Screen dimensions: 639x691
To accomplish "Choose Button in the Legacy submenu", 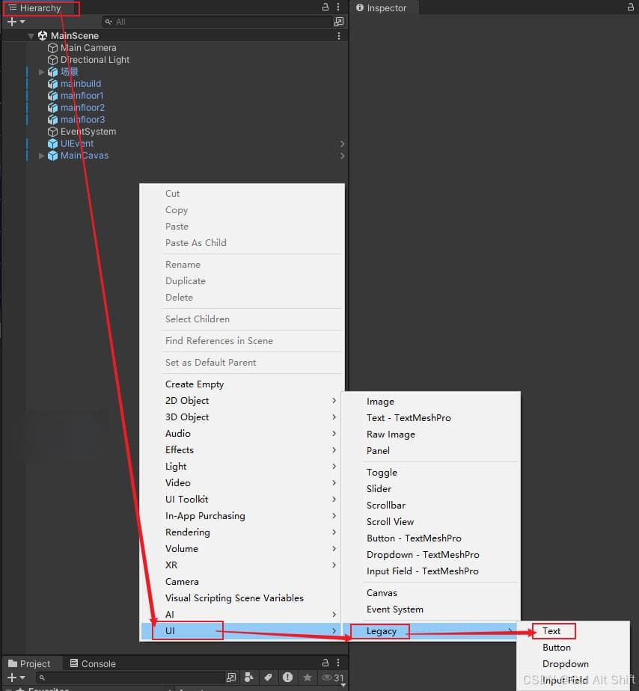I will coord(573,648).
